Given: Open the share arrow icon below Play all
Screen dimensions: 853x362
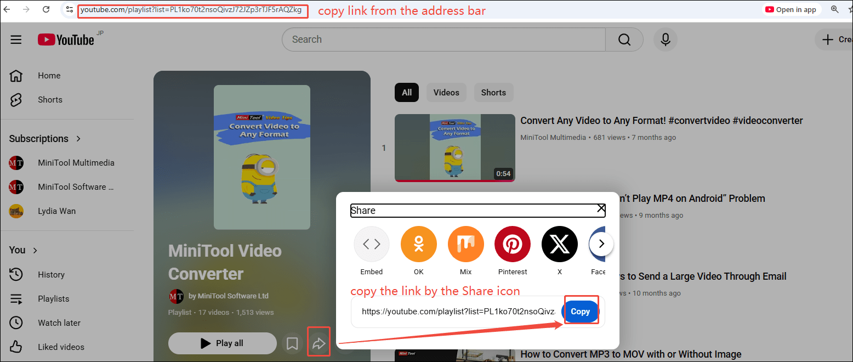Looking at the screenshot, I should (x=319, y=342).
